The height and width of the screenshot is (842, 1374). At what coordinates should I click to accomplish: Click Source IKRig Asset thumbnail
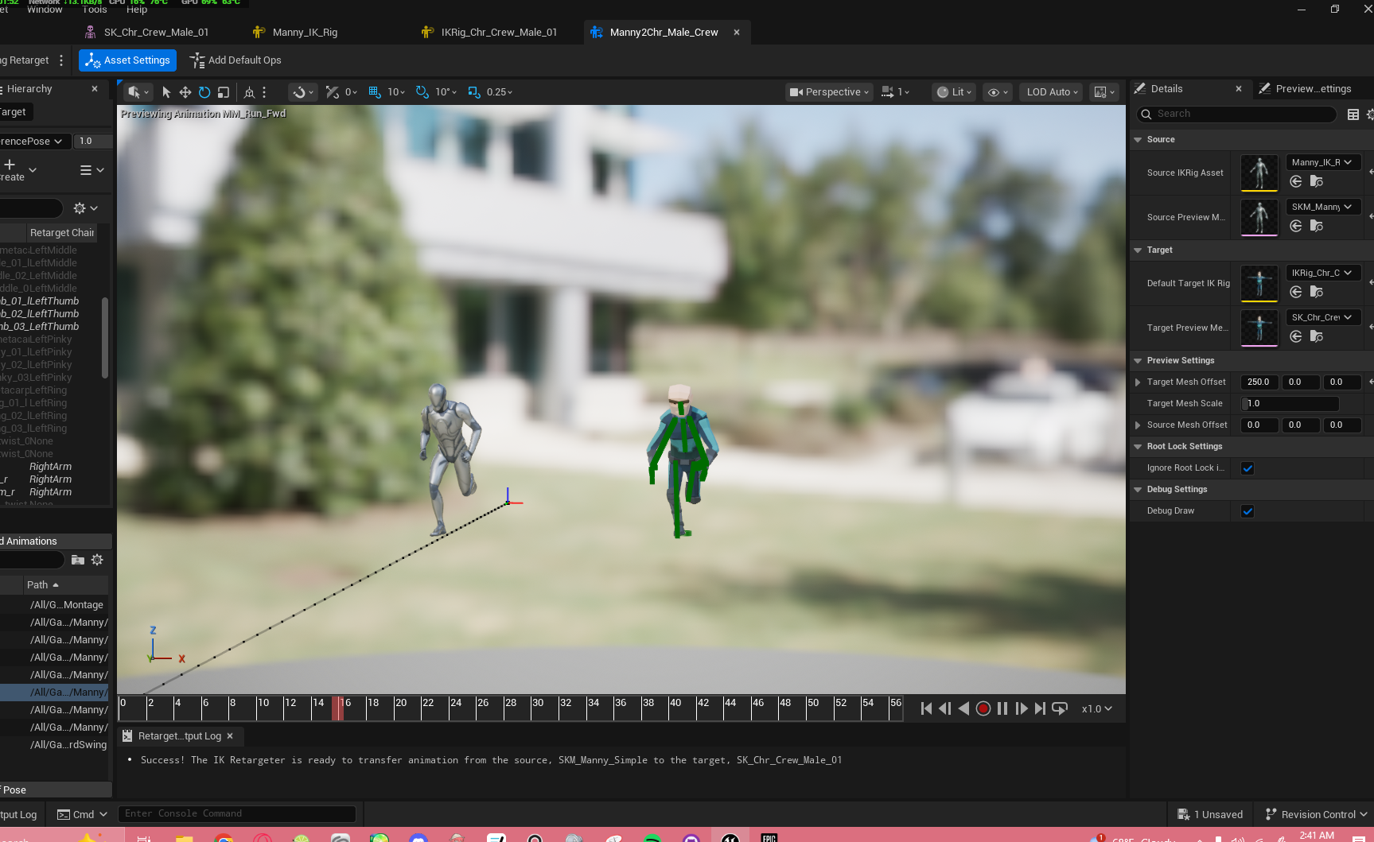(1259, 173)
